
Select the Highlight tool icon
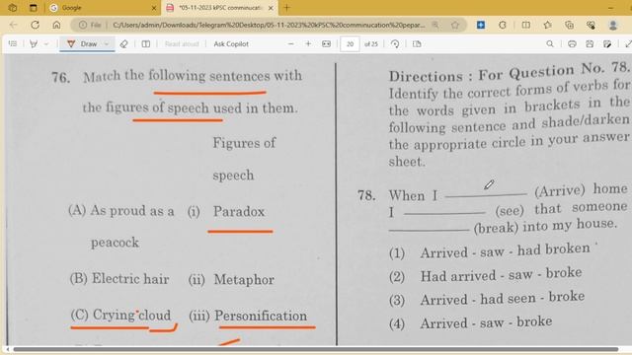coord(34,43)
